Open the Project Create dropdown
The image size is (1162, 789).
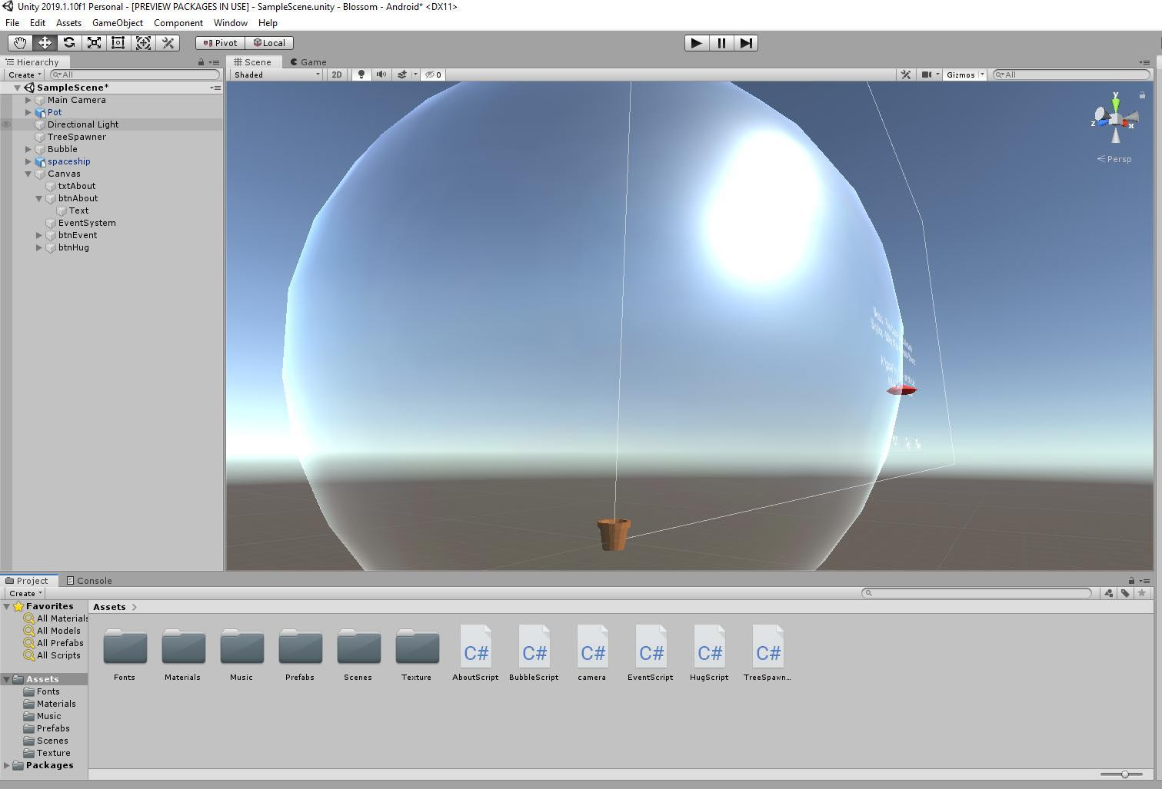25,593
